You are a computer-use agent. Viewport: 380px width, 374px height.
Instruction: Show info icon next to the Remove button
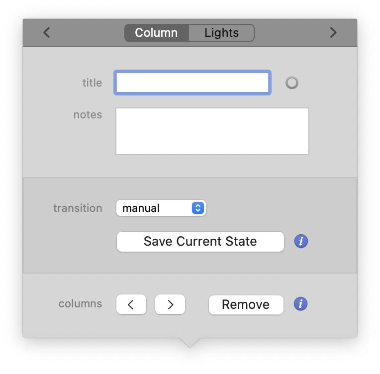(x=301, y=304)
